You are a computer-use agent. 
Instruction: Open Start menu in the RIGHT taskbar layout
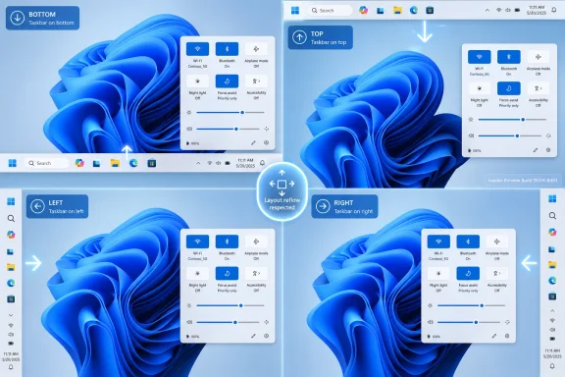click(x=552, y=198)
